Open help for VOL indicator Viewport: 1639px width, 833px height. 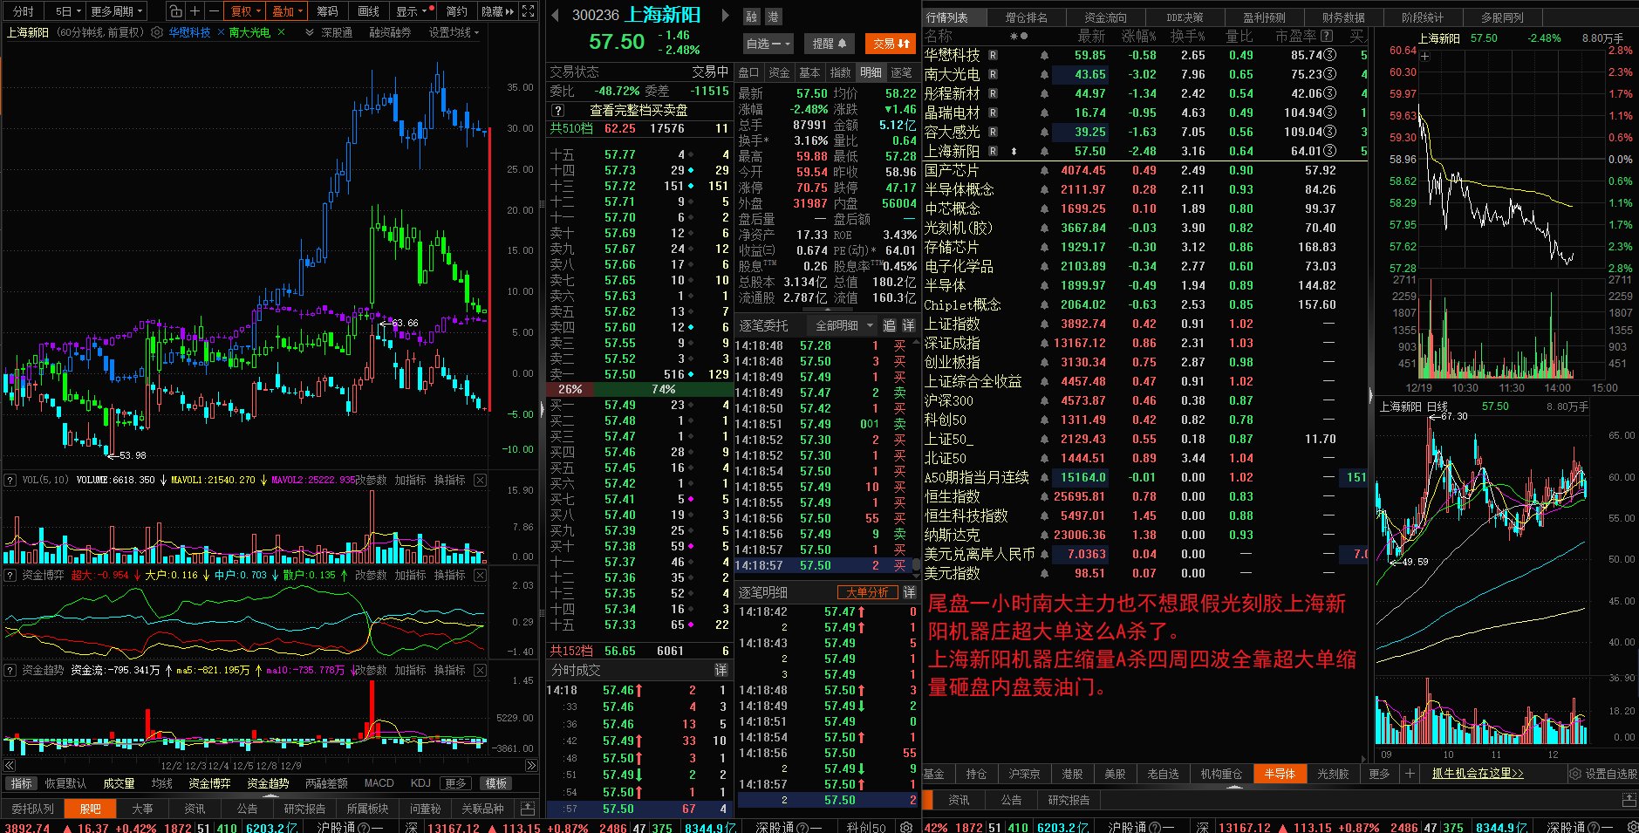pos(10,480)
